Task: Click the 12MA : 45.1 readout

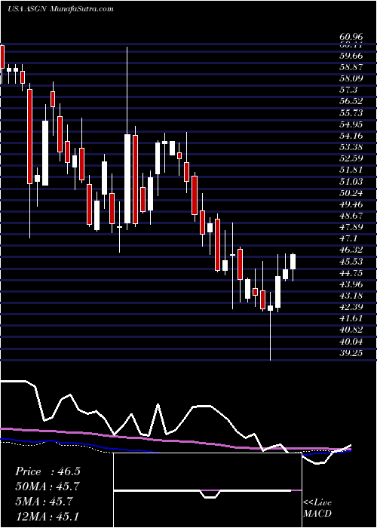Action: tap(48, 516)
